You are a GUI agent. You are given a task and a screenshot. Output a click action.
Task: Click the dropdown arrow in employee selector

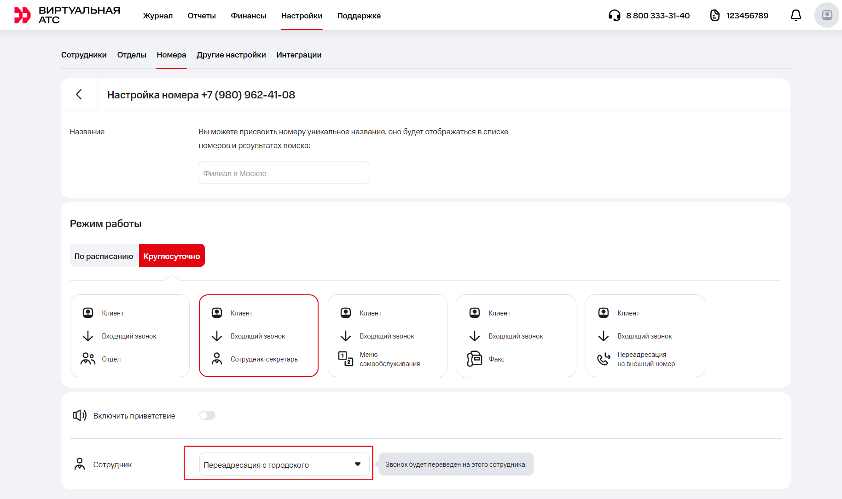click(358, 464)
